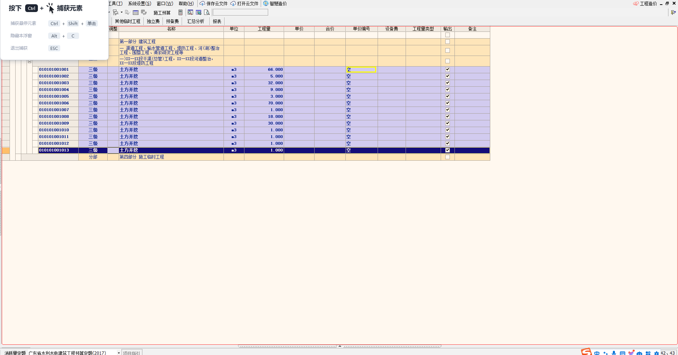This screenshot has height=355, width=678.
Task: Click the calendar grid icon in the toolbar
Action: point(136,12)
